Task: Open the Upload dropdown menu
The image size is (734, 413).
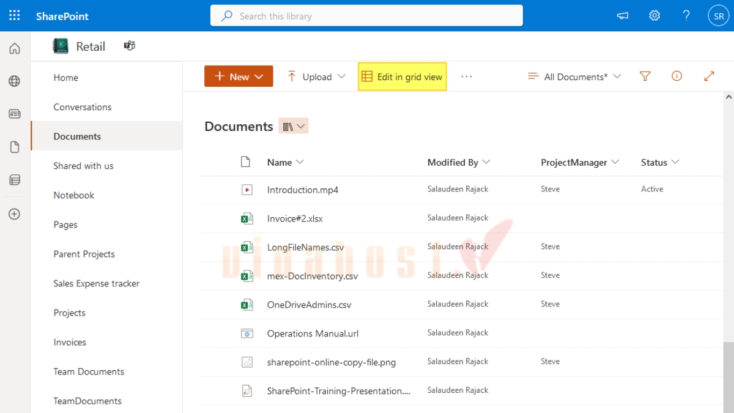Action: (x=316, y=76)
